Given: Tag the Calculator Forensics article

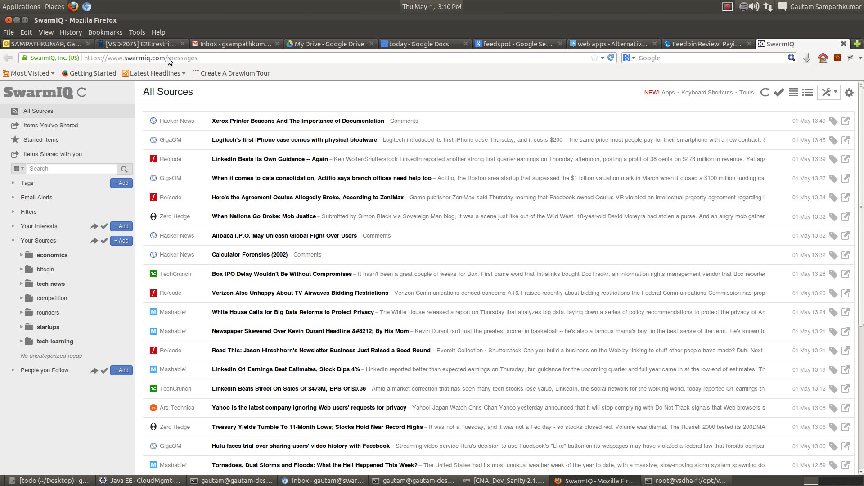Looking at the screenshot, I should pos(833,255).
